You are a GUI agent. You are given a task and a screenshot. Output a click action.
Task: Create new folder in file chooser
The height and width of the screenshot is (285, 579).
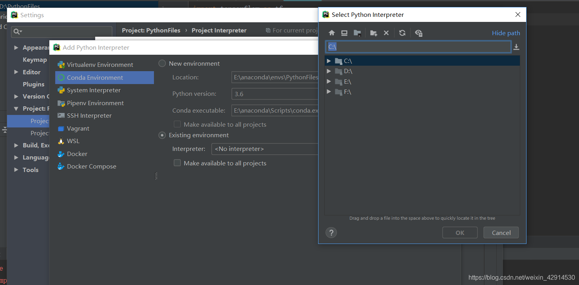coord(374,33)
